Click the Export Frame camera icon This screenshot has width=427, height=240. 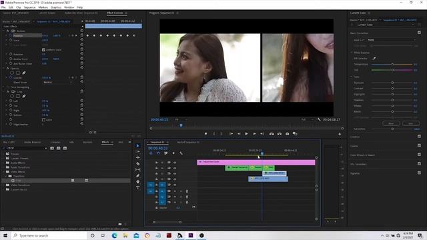point(287,133)
